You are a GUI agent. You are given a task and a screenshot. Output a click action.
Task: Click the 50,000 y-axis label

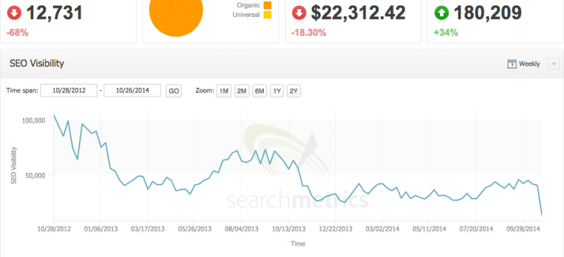[36, 175]
